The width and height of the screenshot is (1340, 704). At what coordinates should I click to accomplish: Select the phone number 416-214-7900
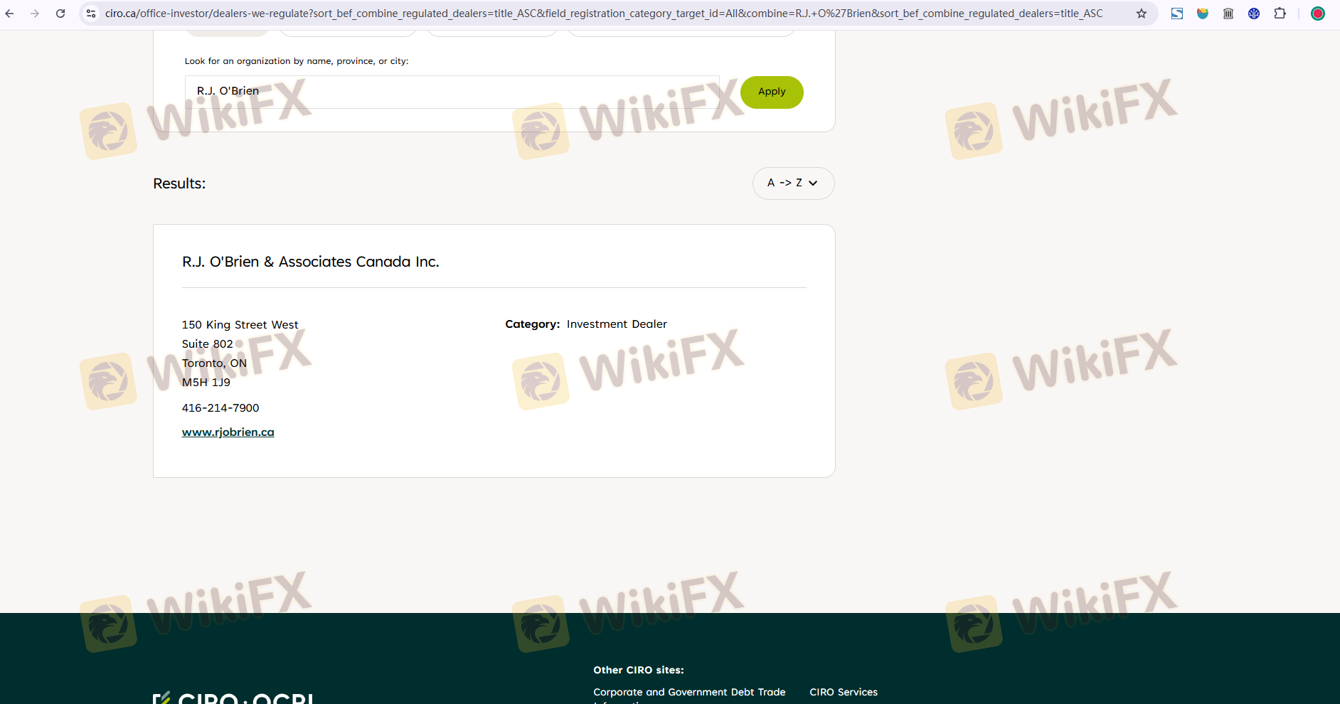[x=220, y=408]
